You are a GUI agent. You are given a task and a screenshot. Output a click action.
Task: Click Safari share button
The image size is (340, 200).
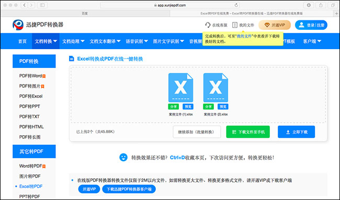tap(321, 5)
